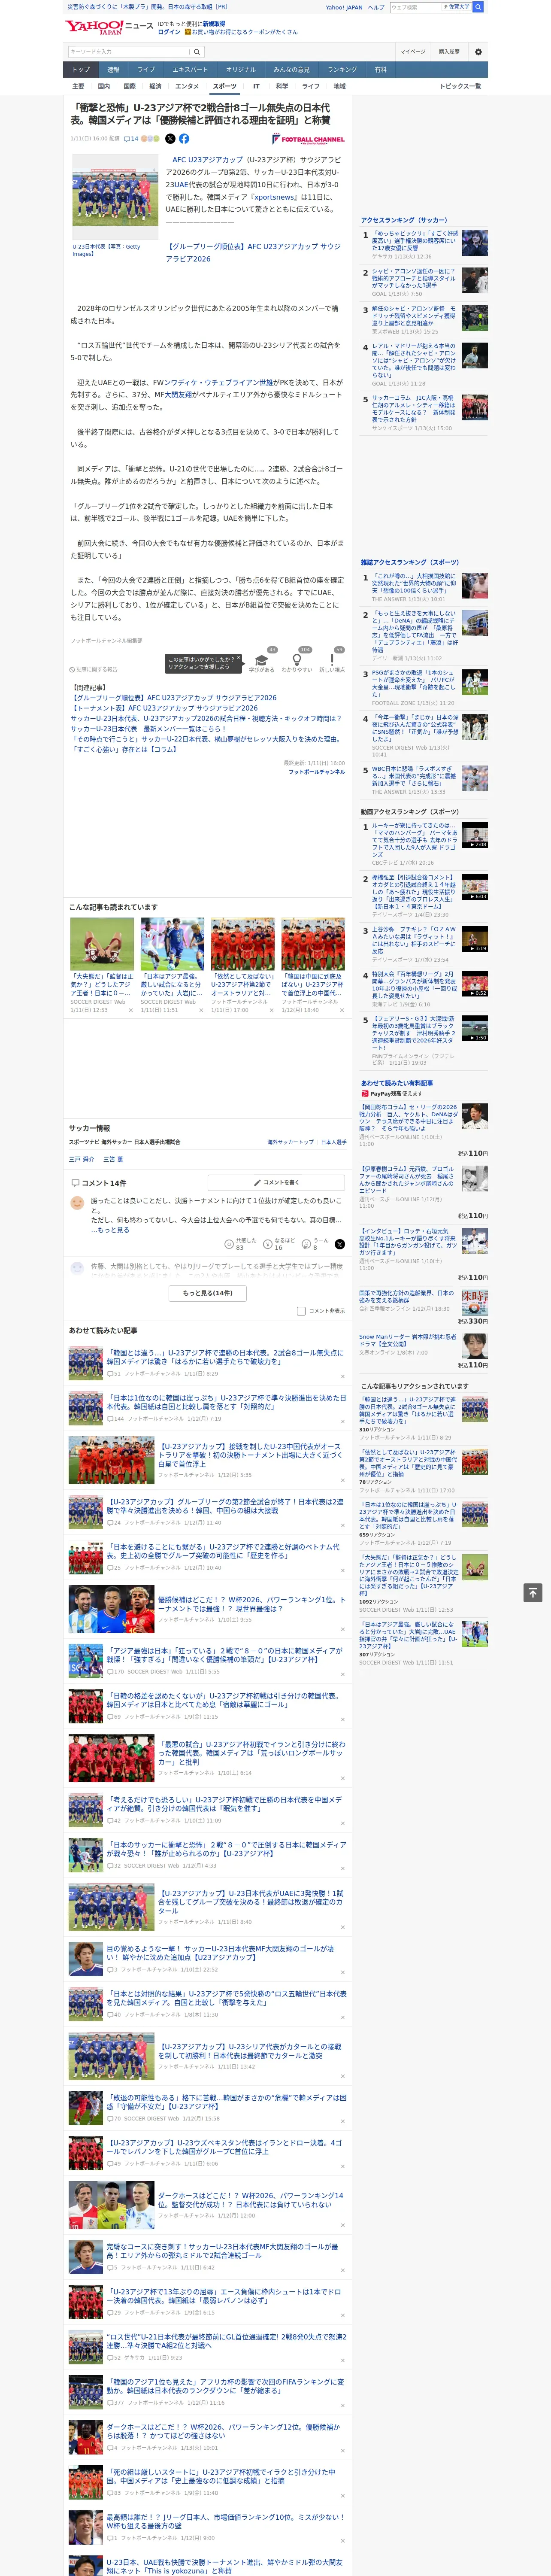Viewport: 551px width, 2576px height.
Task: Open the エンタメ category
Action: [187, 86]
